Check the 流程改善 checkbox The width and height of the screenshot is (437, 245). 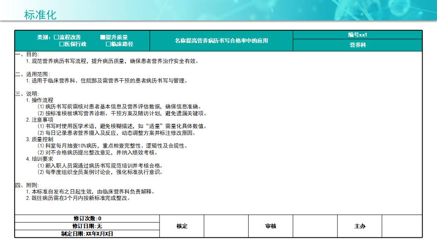(56, 37)
